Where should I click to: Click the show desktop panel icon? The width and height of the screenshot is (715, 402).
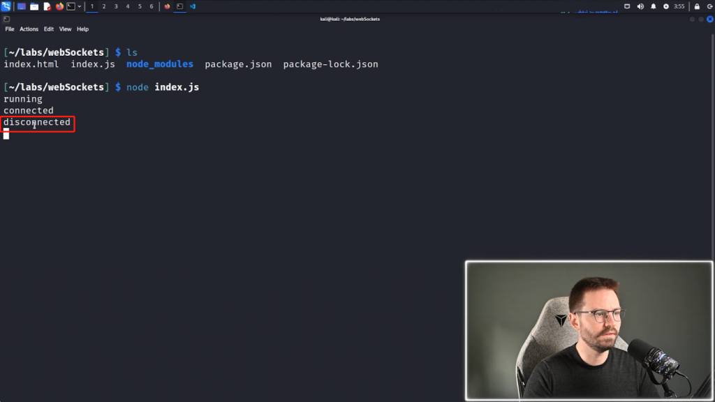[22, 6]
